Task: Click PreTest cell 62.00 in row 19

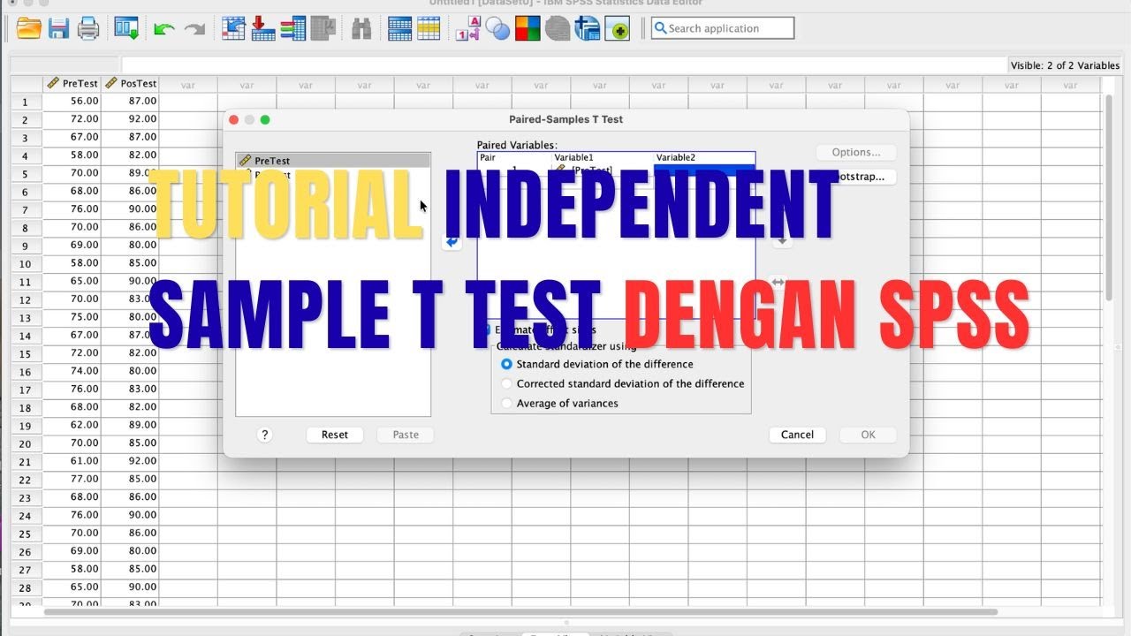Action: click(x=72, y=425)
